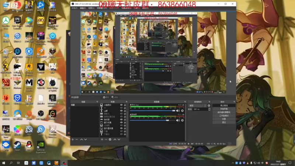Toggle visibility of 窗口采集 source

[x=121, y=122]
